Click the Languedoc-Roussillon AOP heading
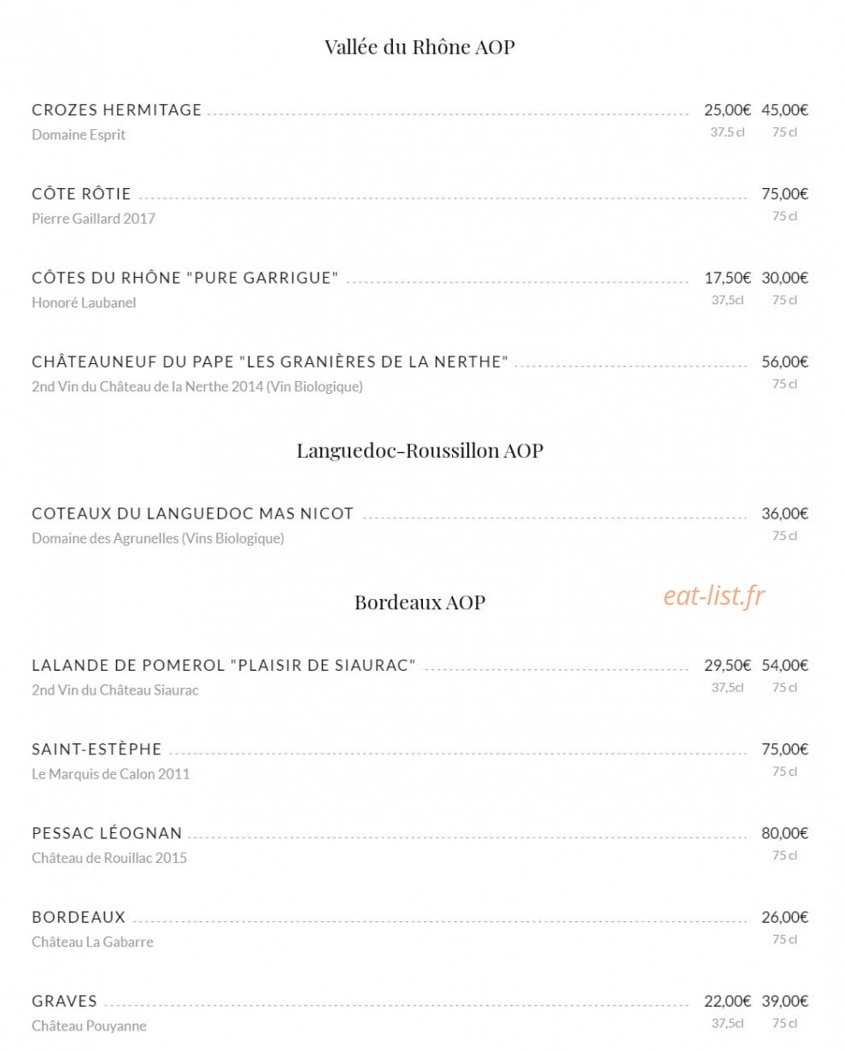 coord(420,450)
